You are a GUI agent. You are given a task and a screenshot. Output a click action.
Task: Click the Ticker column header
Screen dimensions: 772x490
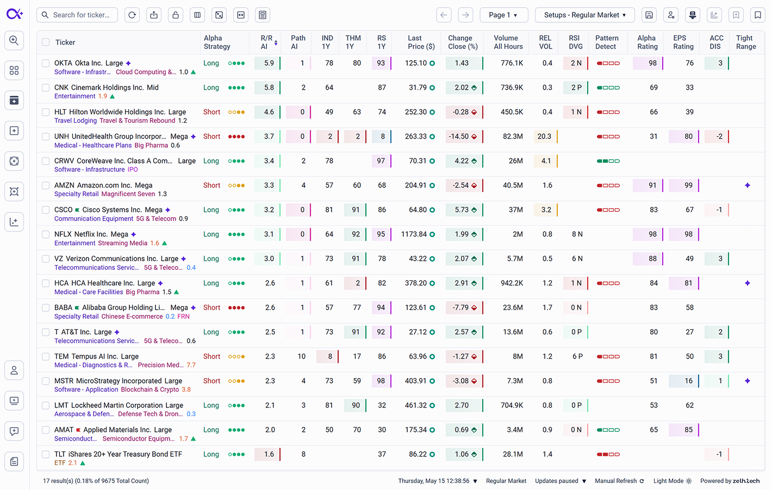(65, 42)
